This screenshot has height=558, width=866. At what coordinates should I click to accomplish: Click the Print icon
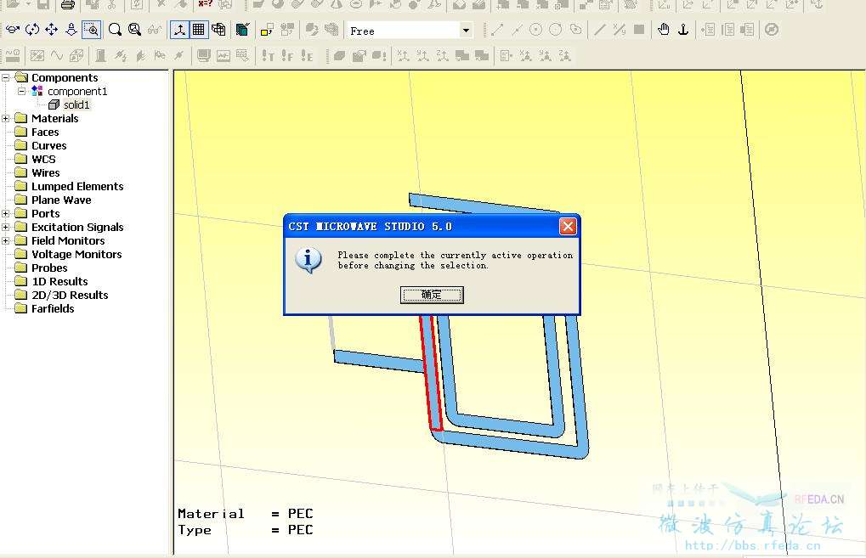[67, 5]
